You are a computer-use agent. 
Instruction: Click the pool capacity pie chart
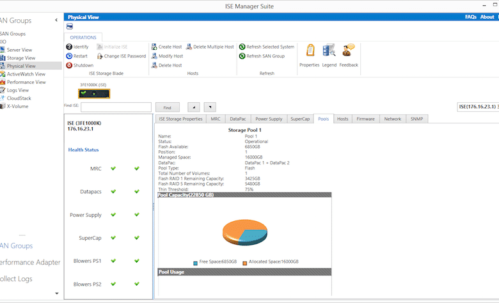pos(245,233)
